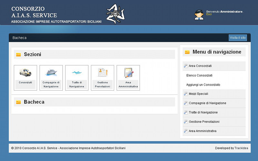Click the Menu di navigazione heading
The height and width of the screenshot is (161, 258).
217,52
